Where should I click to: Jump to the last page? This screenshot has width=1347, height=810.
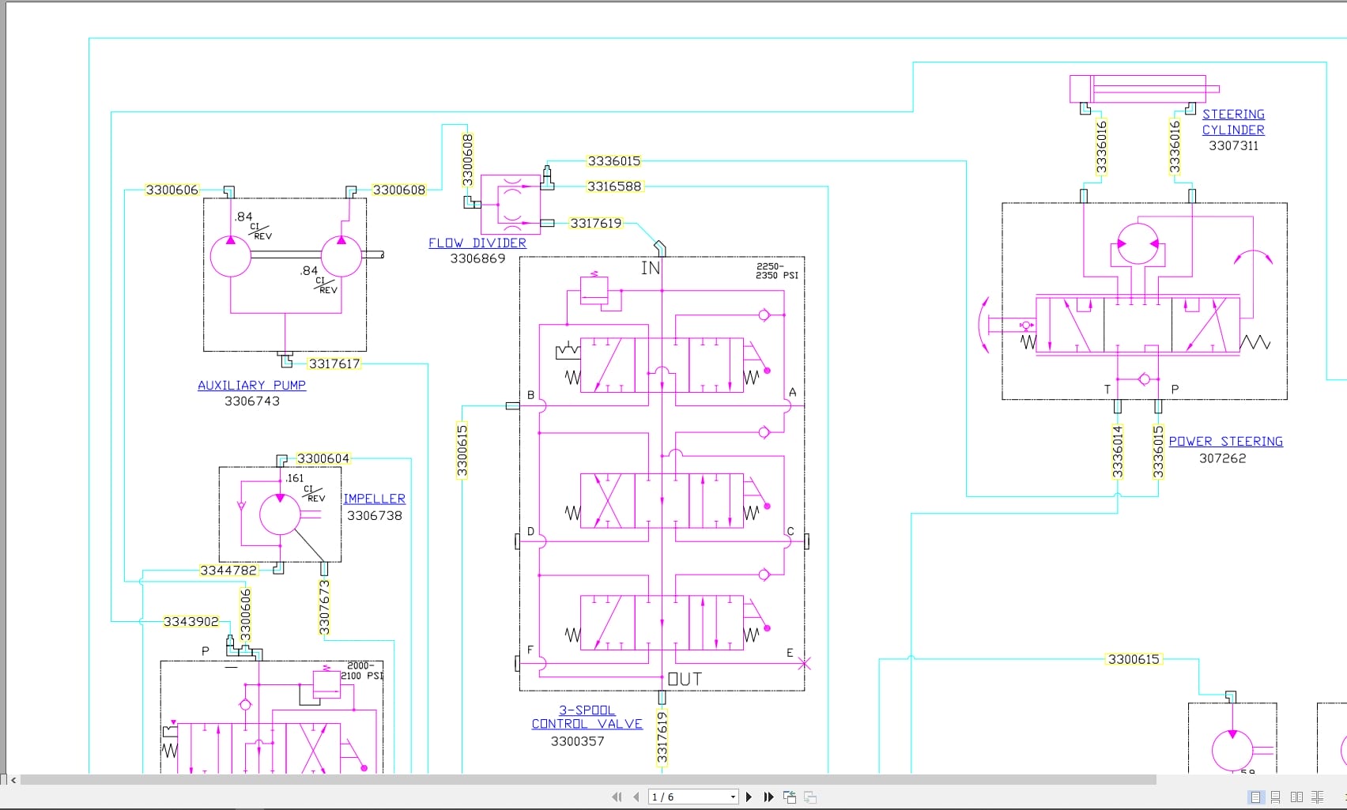pyautogui.click(x=768, y=797)
